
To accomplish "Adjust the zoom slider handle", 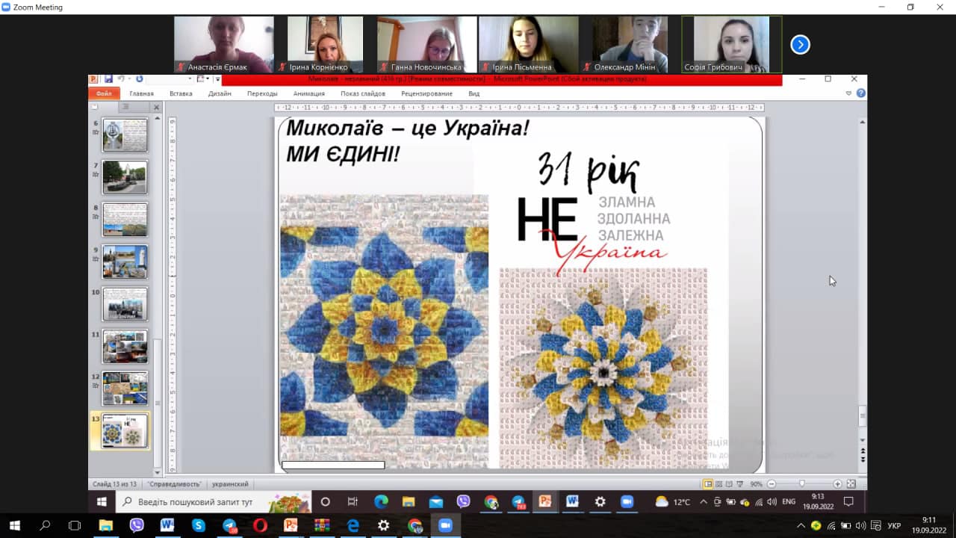I will tap(802, 484).
